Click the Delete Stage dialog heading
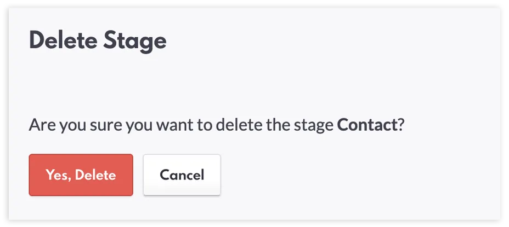The height and width of the screenshot is (227, 509). coord(98,42)
